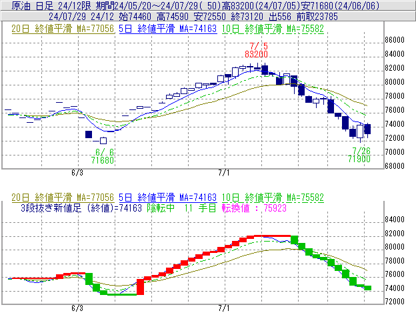Click the '5日 終値平滑 MA=74163' label above the candlestick chart
The image size is (416, 317).
pyautogui.click(x=168, y=29)
